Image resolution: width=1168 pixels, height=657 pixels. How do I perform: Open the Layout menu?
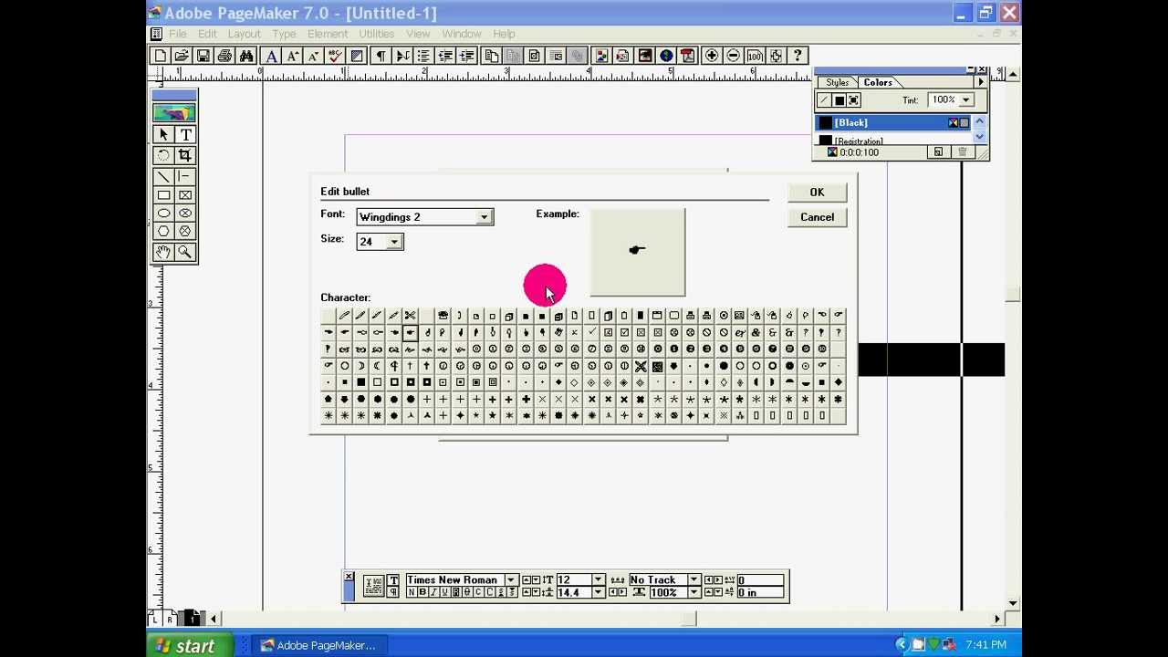coord(244,34)
